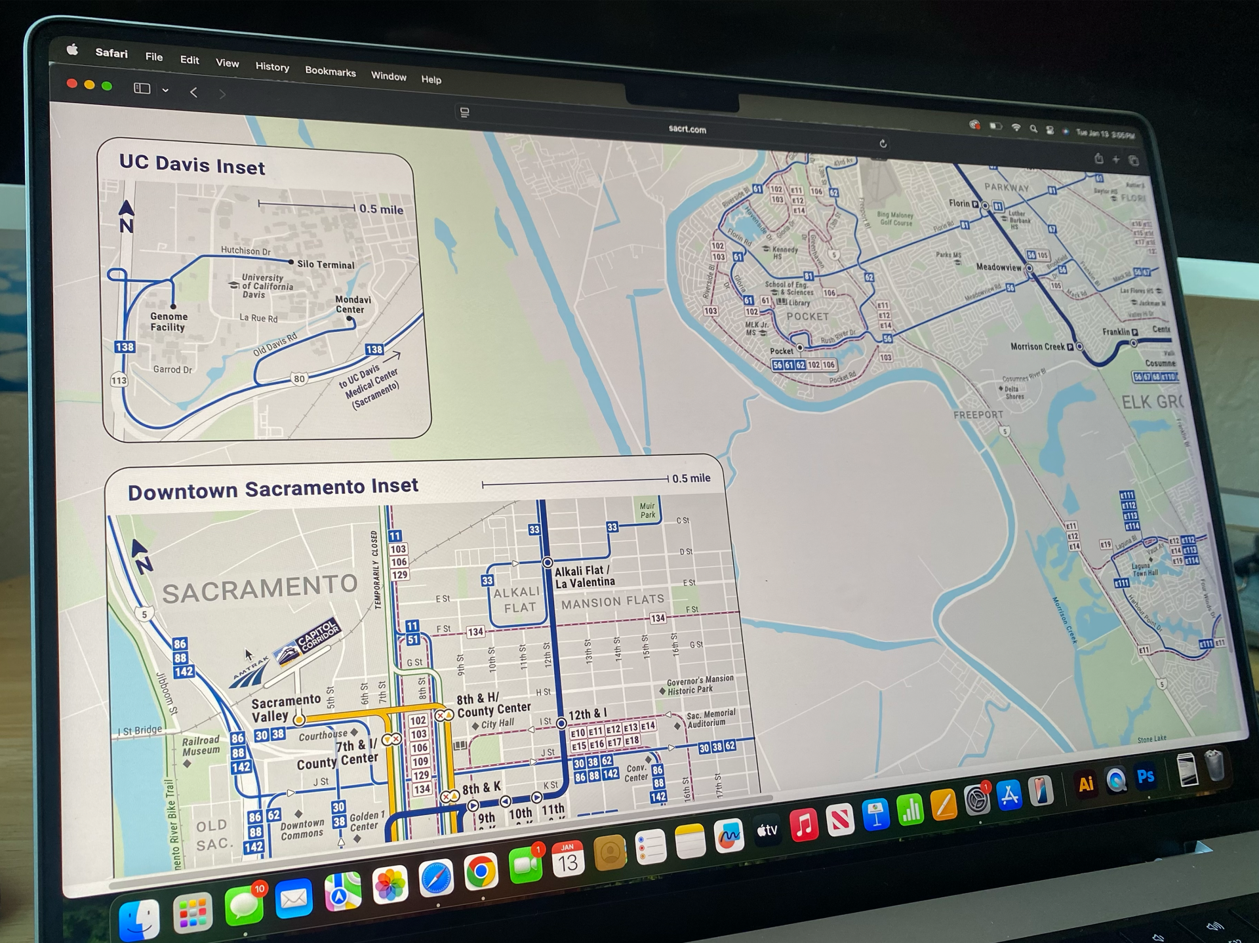The image size is (1259, 943).
Task: Go back with the back arrow
Action: [193, 92]
